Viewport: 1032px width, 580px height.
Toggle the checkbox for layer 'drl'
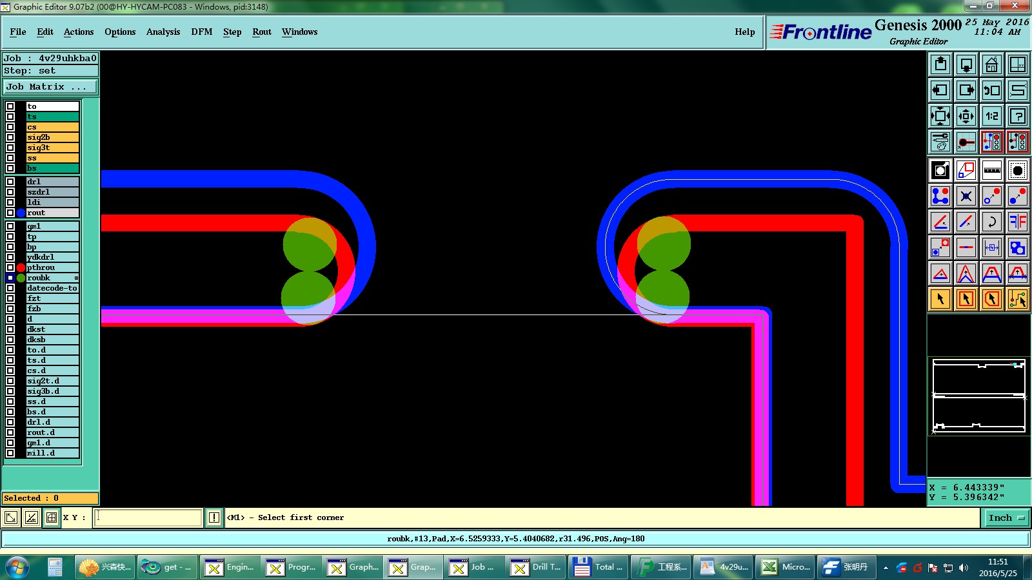pos(10,182)
